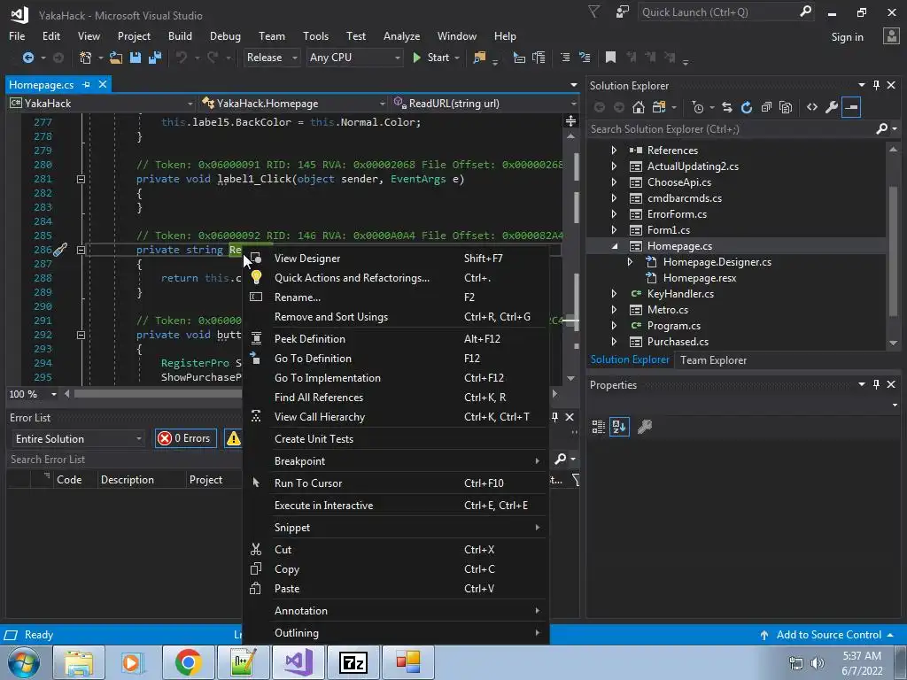
Task: Open Properties with the wrench icon in Solution Explorer
Action: point(832,107)
